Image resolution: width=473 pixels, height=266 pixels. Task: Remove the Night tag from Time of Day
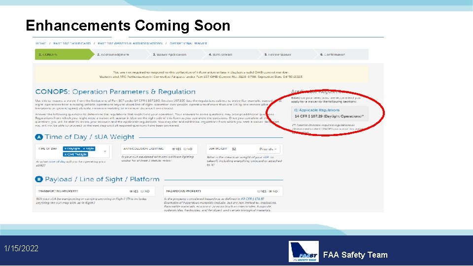[x=84, y=149]
